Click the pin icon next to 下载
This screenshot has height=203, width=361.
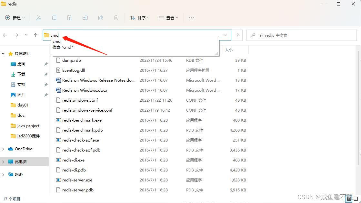click(46, 74)
